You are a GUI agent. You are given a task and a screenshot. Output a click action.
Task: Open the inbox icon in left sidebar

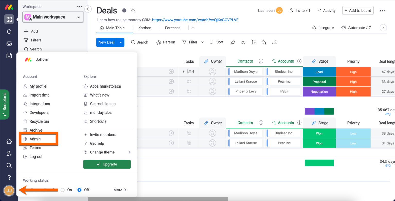pos(9,43)
